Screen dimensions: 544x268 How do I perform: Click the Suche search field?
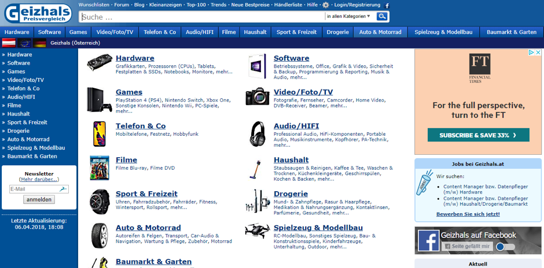coord(202,17)
